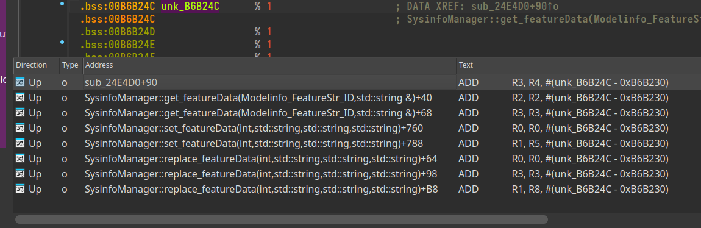Click xref icon for replace_featureData+64 row
701x228 pixels.
20,159
